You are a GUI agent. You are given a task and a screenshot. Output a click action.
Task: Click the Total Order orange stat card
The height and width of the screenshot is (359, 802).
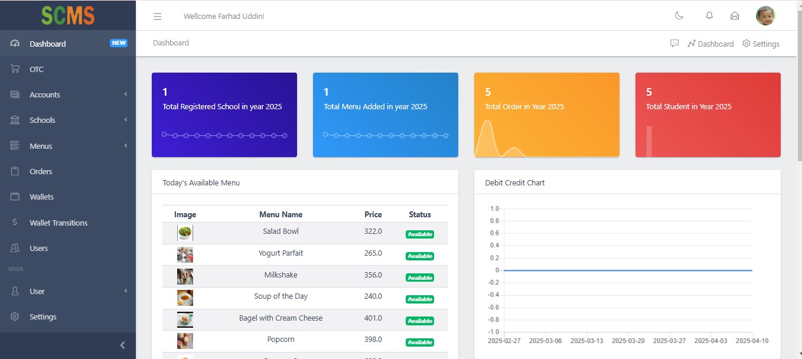tap(546, 115)
